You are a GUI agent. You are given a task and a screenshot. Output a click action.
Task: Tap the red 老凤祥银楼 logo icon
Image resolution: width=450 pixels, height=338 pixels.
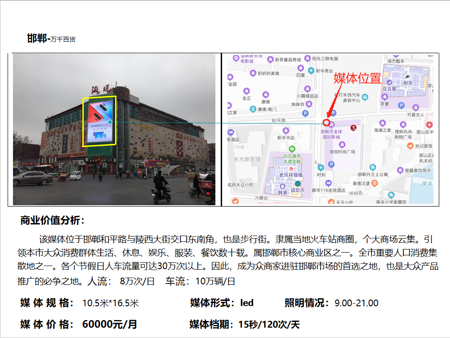[291, 169]
